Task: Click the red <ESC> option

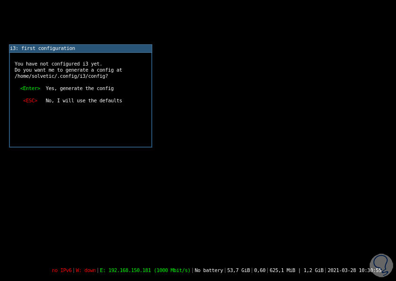Action: tap(30, 100)
